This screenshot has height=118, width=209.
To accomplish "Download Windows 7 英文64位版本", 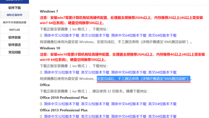I will pyautogui.click(x=162, y=35).
